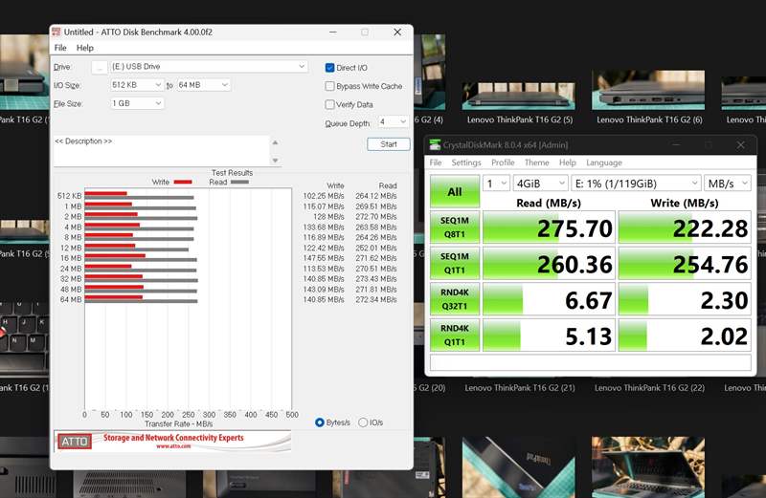The width and height of the screenshot is (766, 498).
Task: Run the RND4K Q1T1 test button
Action: (x=455, y=336)
